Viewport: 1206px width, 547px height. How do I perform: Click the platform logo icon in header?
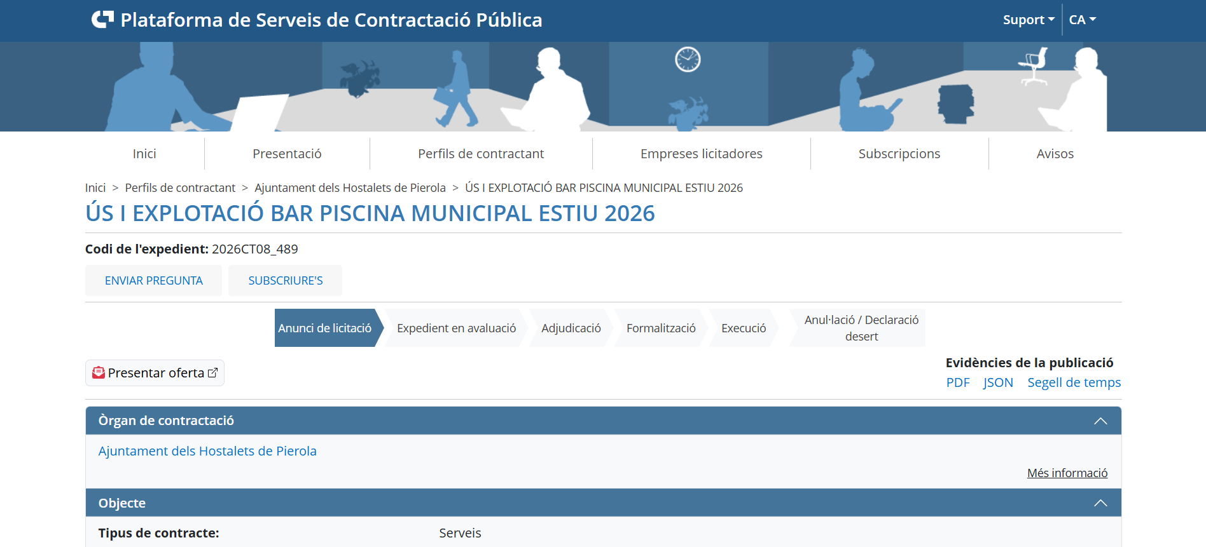coord(102,20)
